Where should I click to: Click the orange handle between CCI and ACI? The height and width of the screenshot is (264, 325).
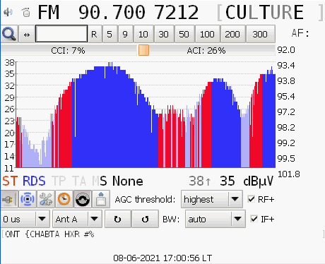point(143,50)
